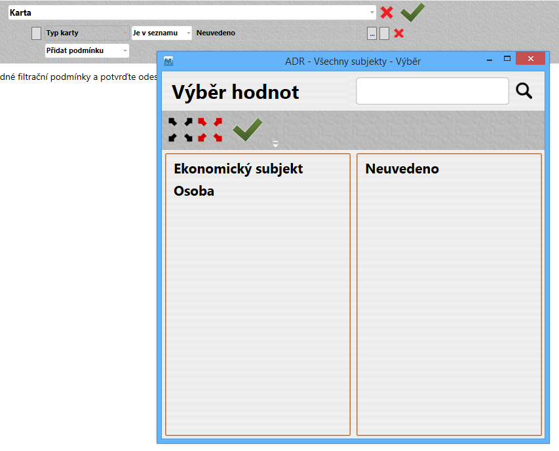Toggle checkbox left of Typ karty
This screenshot has width=559, height=451.
click(x=36, y=33)
